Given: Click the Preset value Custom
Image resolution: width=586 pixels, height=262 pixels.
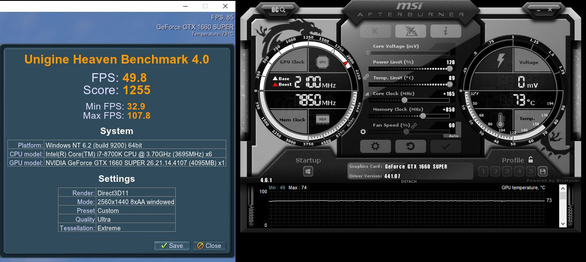Looking at the screenshot, I should (108, 211).
